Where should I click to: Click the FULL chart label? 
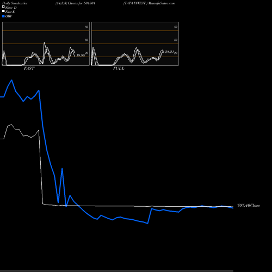(x=119, y=69)
